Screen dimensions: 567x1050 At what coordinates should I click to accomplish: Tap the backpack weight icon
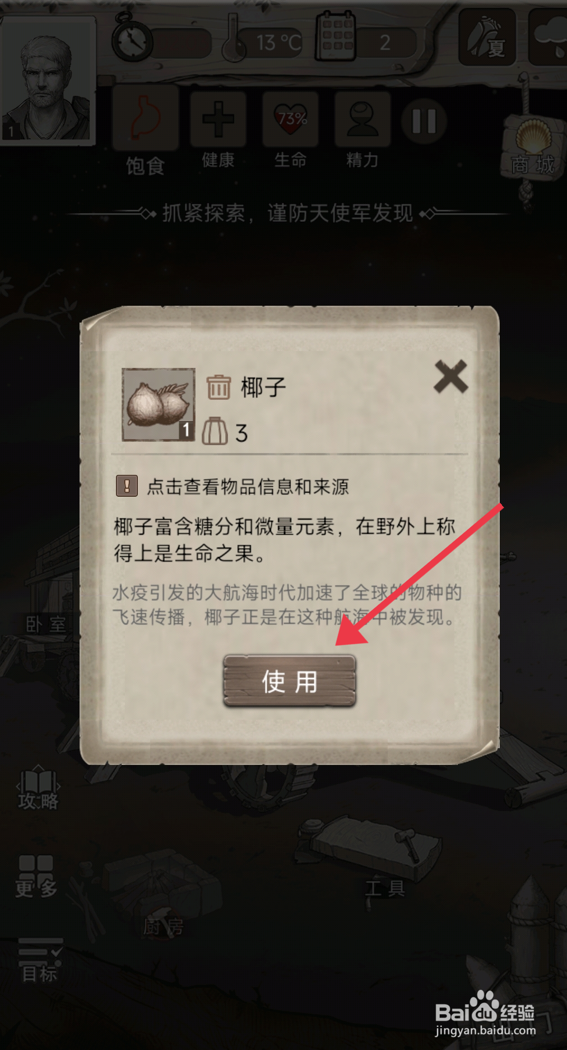pos(215,432)
